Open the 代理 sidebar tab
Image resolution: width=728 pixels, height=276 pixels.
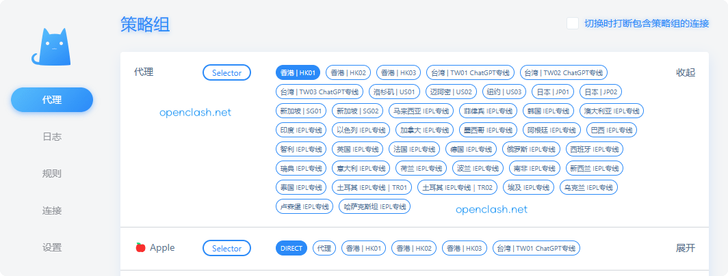(x=52, y=100)
